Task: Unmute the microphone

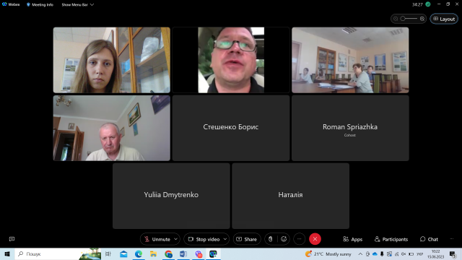Action: click(x=157, y=239)
